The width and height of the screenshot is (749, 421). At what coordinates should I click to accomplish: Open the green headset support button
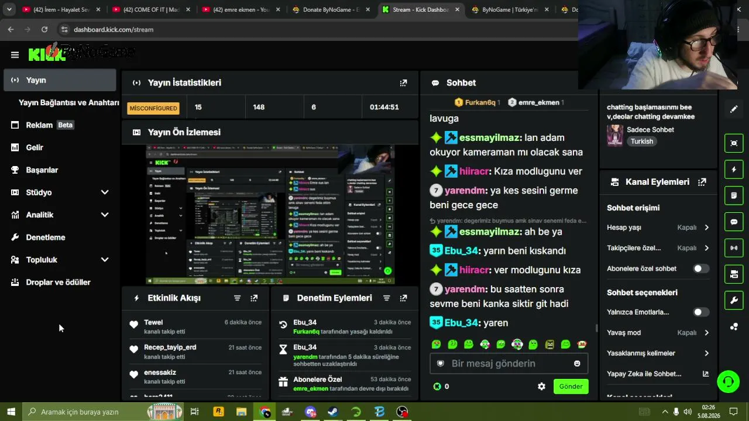729,382
